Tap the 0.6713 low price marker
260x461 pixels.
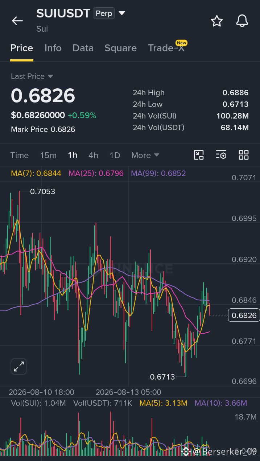pyautogui.click(x=162, y=377)
